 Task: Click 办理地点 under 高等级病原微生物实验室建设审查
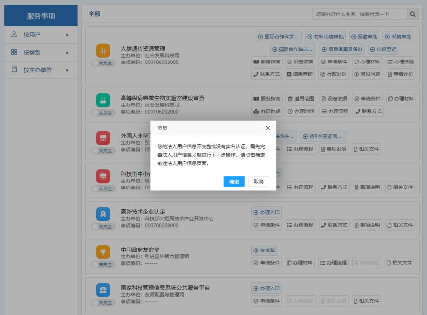(267, 111)
